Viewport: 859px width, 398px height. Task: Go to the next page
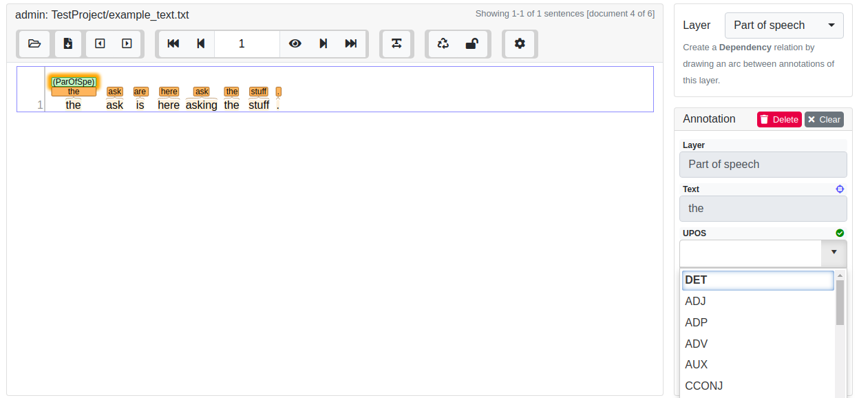(323, 44)
